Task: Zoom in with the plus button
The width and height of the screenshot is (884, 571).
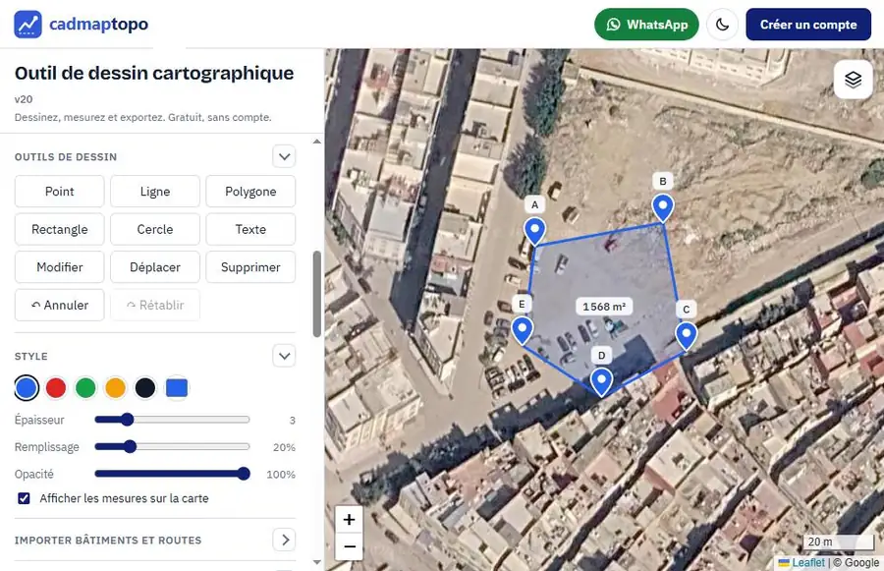Action: (x=349, y=519)
